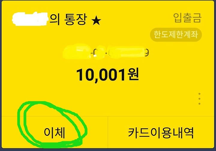
Task: Tap the 원 currency symbol after balance
Action: [133, 75]
